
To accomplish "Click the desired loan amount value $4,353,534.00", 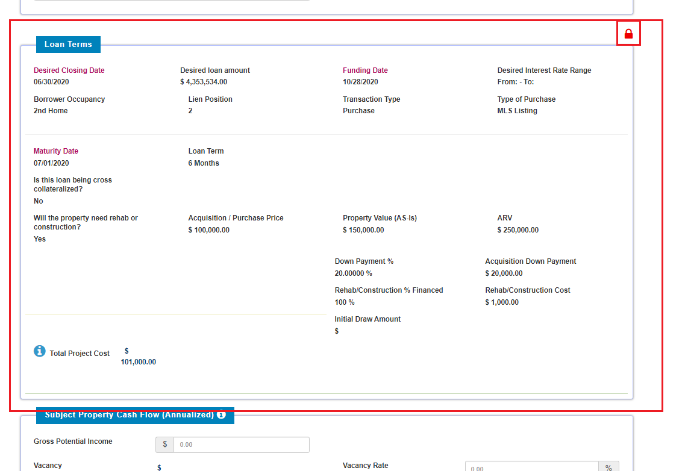I will pos(204,82).
